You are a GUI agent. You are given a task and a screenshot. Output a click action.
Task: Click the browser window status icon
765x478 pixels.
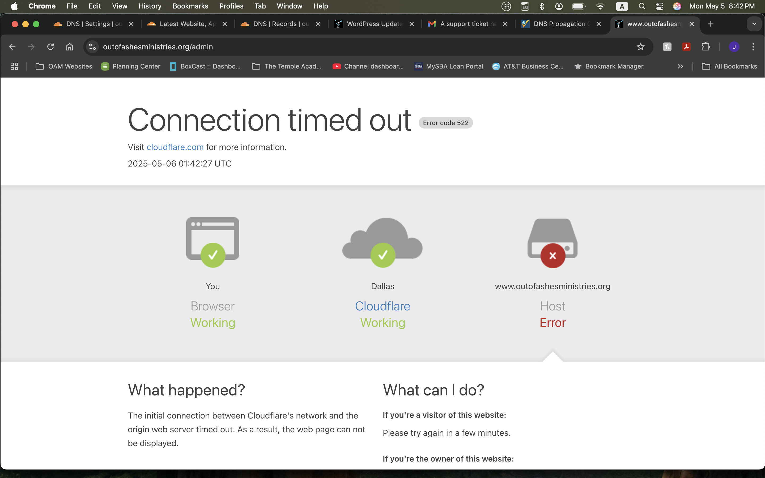(213, 242)
